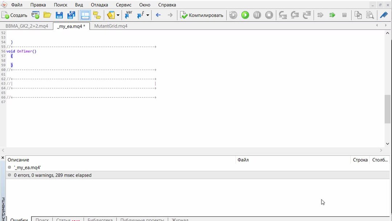
Task: Open the Поиск menu
Action: point(61,5)
